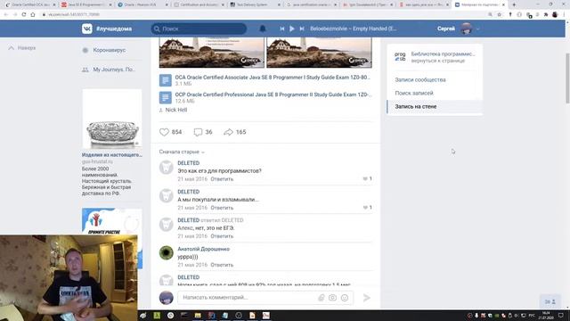Open comments via the speech bubble icon
570x321 pixels.
coord(198,132)
